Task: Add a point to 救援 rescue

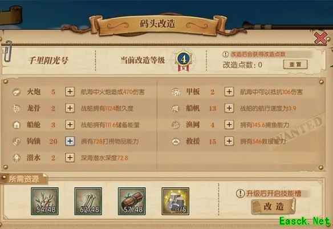Action: pos(229,141)
